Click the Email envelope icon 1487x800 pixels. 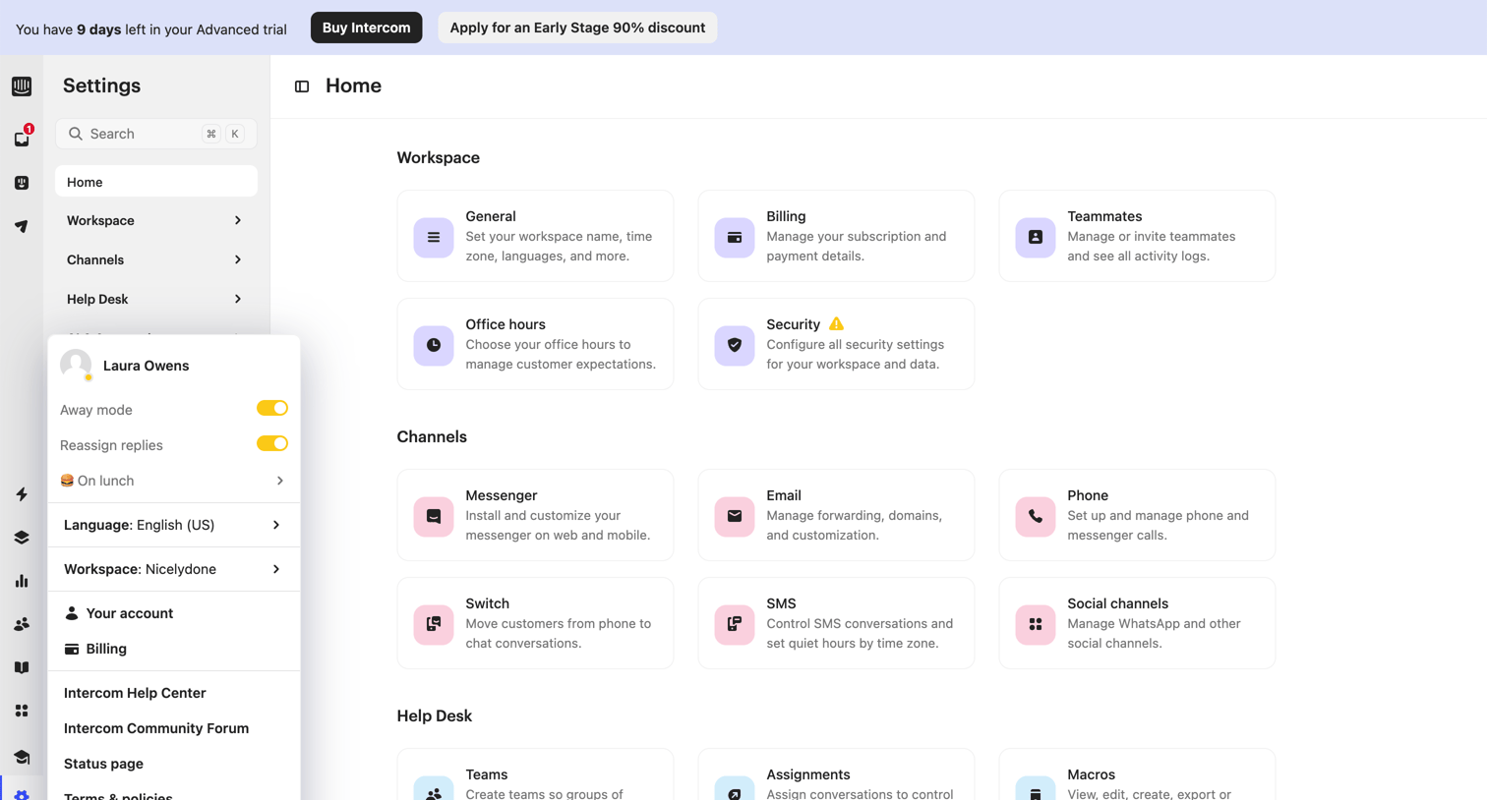point(735,516)
